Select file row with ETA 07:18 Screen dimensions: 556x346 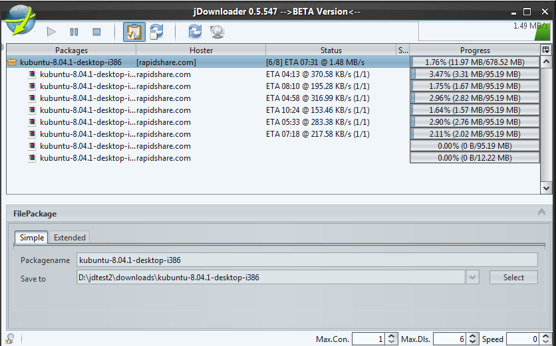coord(273,134)
